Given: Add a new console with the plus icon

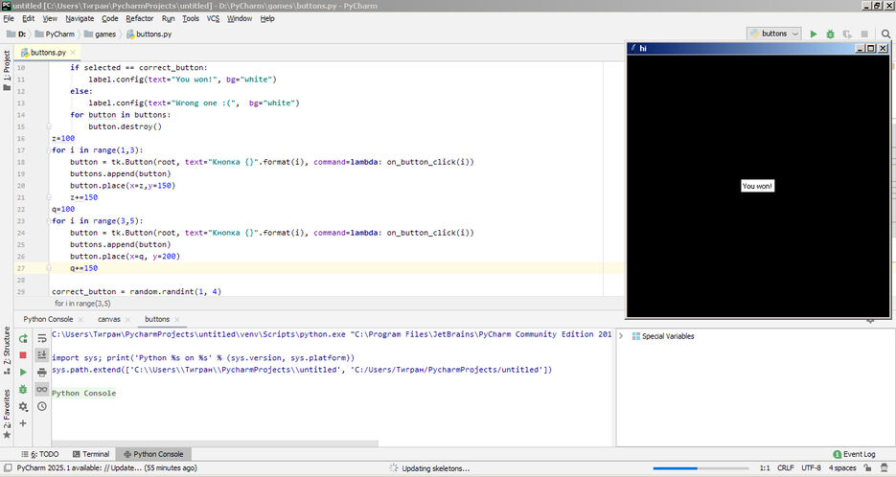Looking at the screenshot, I should [x=23, y=423].
